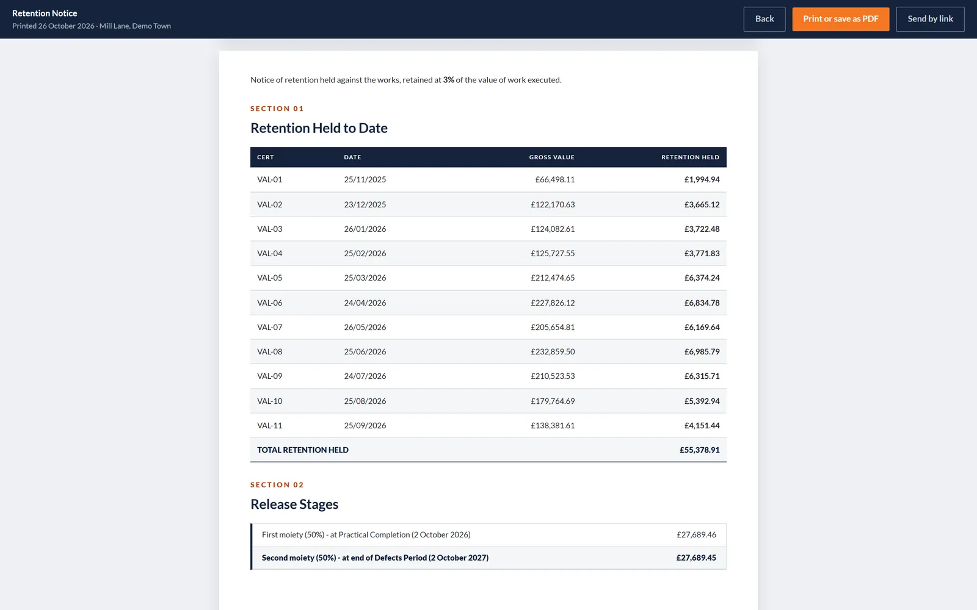Select the date 25/09/2026
Screen dimensions: 977x610
(x=365, y=425)
